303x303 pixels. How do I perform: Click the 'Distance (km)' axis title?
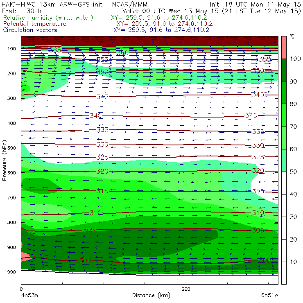tap(151, 296)
